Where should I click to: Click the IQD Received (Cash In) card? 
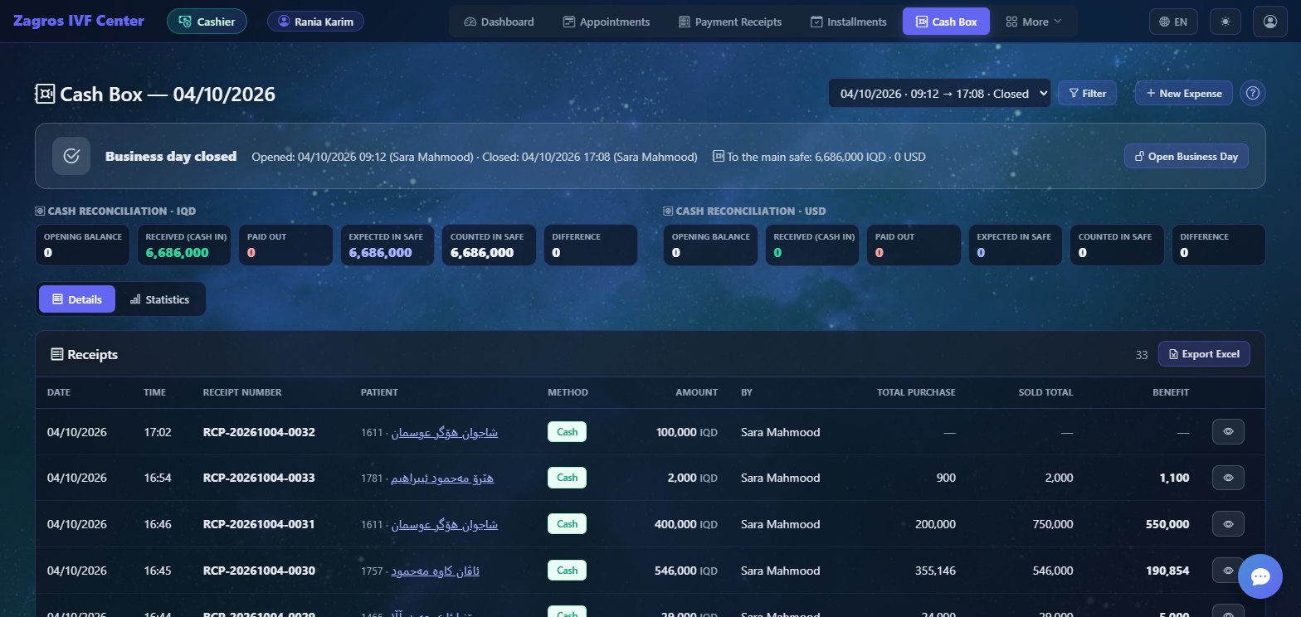coord(184,245)
